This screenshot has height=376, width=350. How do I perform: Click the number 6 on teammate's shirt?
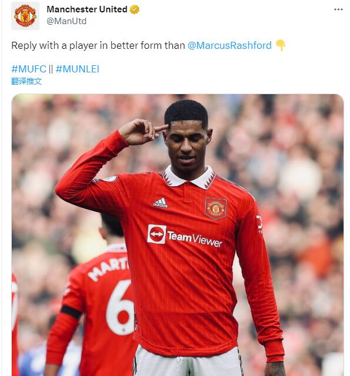click(x=121, y=307)
